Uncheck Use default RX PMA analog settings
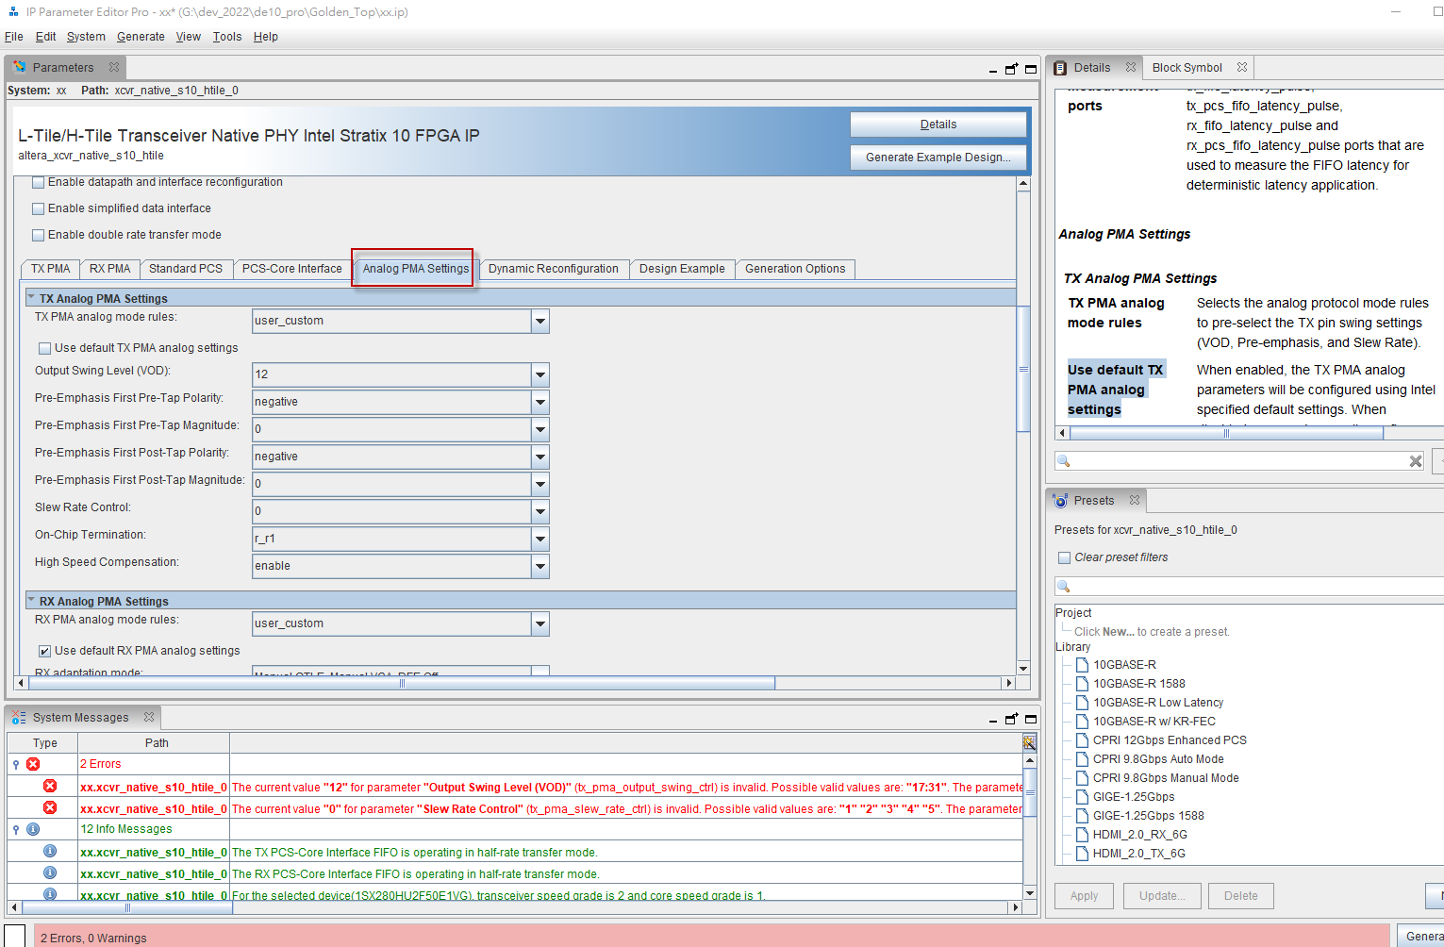The image size is (1444, 947). [44, 651]
